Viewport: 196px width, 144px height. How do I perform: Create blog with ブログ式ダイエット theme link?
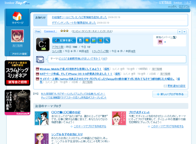(167, 126)
